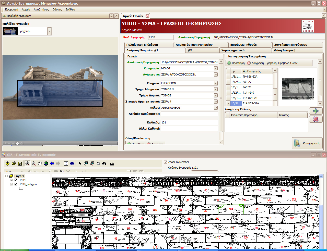Click the red Διαγραφή photo icon
Image resolution: width=327 pixels, height=251 pixels.
(249, 63)
